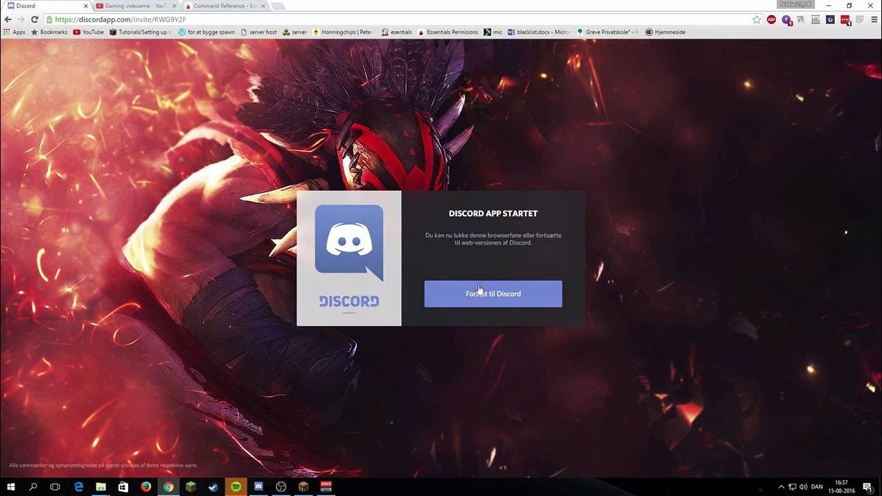Click the network icon in the system tray
The height and width of the screenshot is (496, 882).
pyautogui.click(x=792, y=486)
